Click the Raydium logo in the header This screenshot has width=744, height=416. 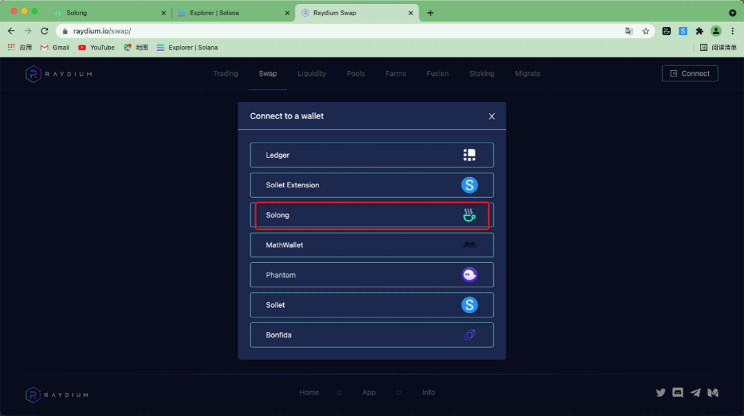59,74
